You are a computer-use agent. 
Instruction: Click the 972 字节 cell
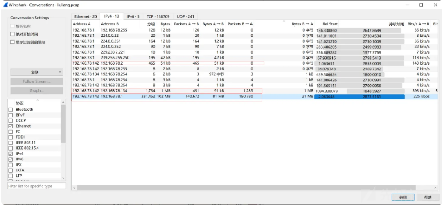pyautogui.click(x=216, y=74)
